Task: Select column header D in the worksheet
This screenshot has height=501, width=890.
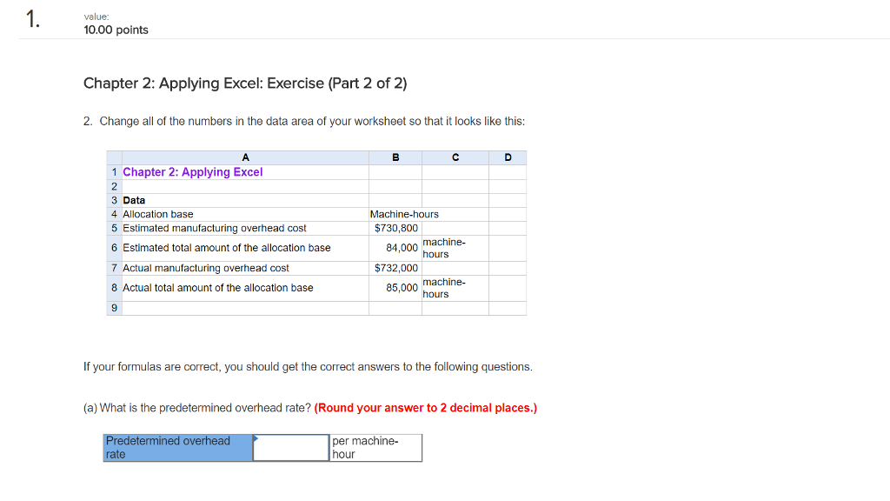Action: 507,157
